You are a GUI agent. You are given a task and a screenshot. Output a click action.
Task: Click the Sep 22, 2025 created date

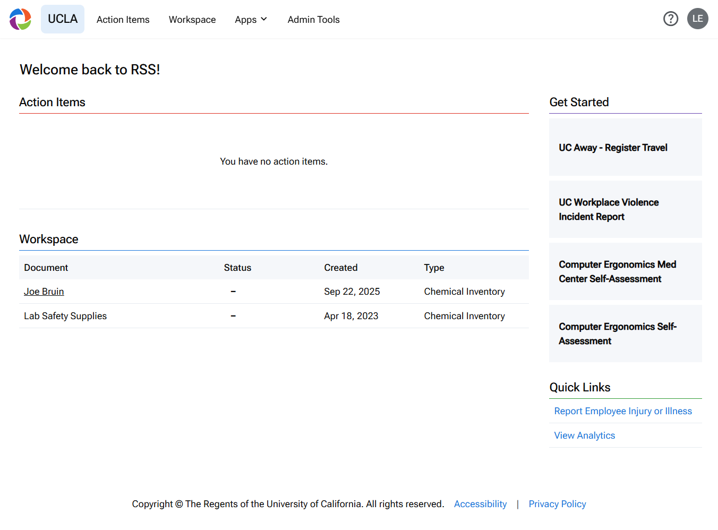[352, 292]
